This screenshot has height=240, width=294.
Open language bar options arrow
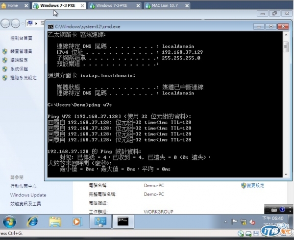pos(290,211)
